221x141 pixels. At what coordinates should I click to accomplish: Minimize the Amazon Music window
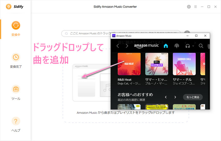point(188,36)
